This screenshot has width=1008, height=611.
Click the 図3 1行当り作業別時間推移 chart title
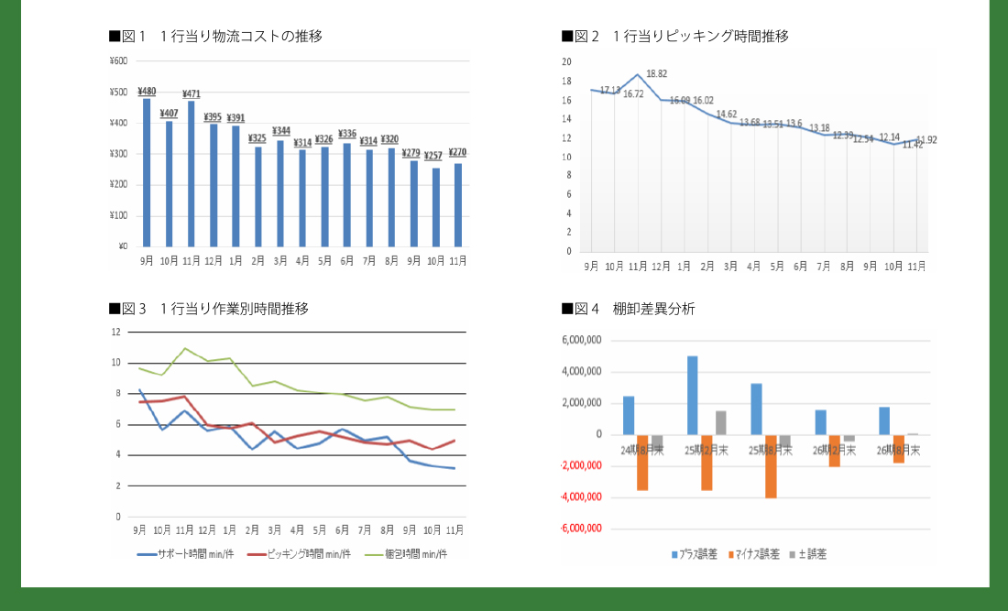209,309
